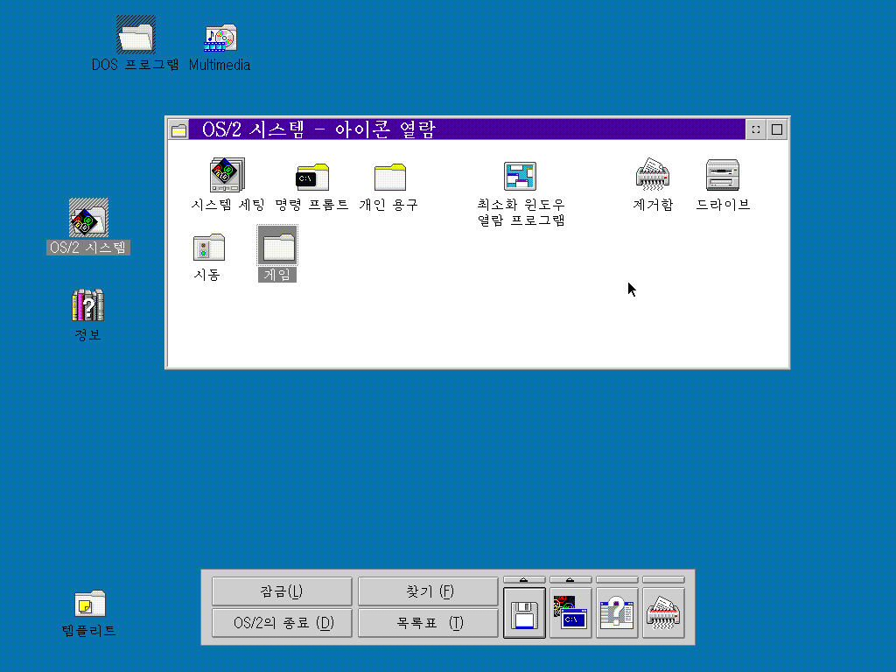Open the 시스템 세팅 icon

pyautogui.click(x=227, y=175)
